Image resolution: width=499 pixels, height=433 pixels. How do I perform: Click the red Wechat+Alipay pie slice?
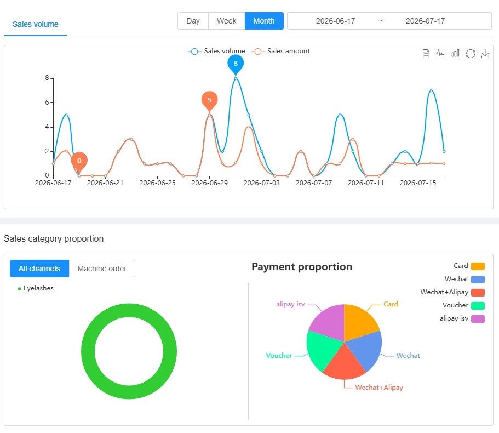pyautogui.click(x=345, y=363)
